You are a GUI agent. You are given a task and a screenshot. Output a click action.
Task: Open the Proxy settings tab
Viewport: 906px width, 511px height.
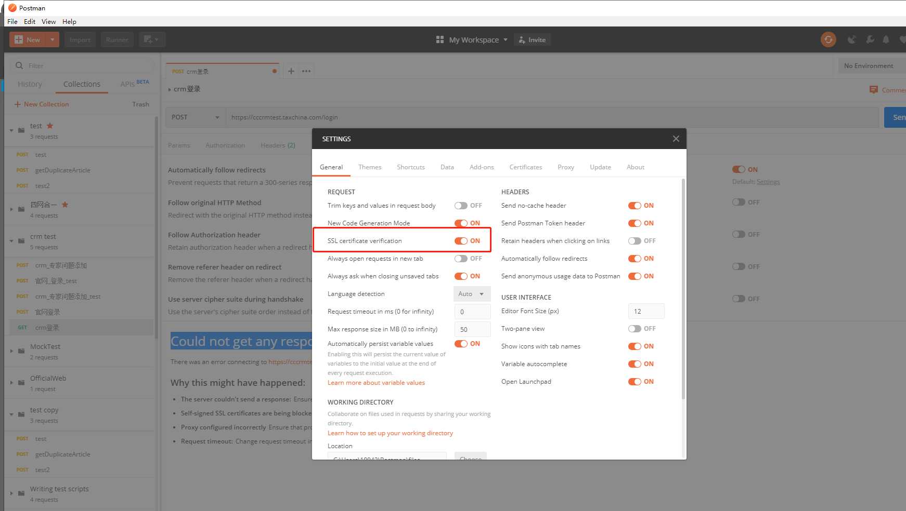coord(566,167)
